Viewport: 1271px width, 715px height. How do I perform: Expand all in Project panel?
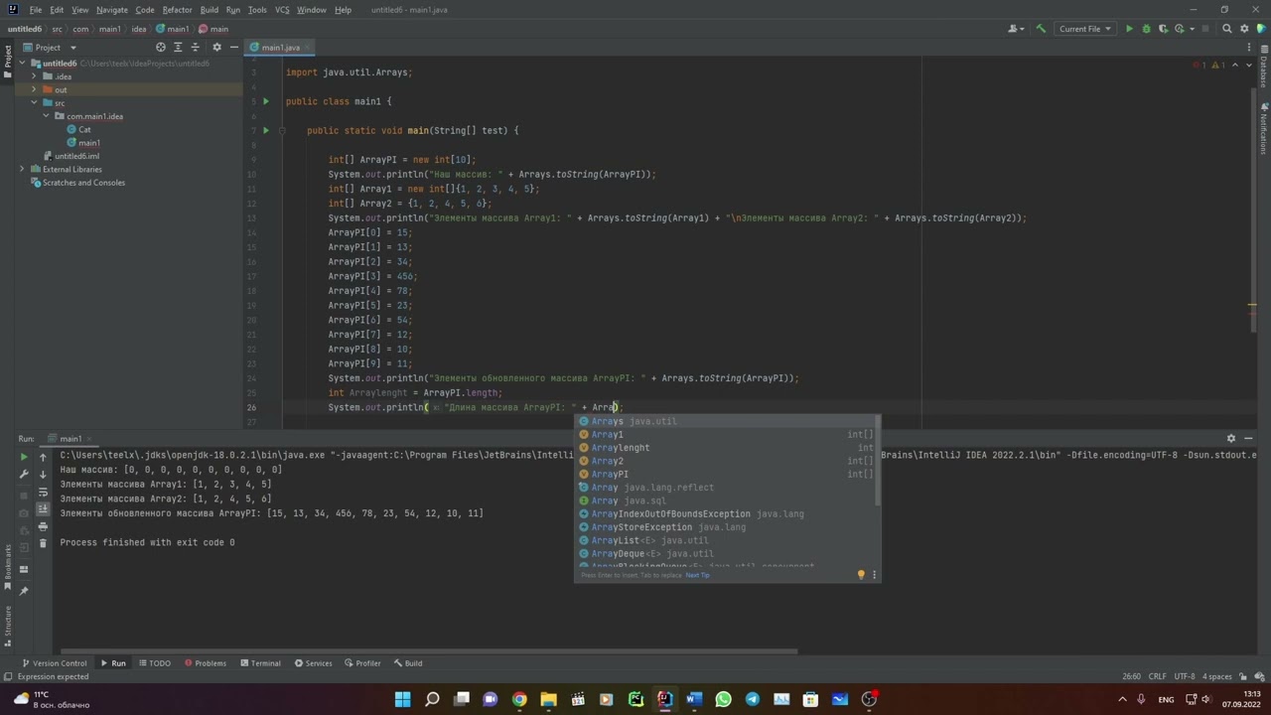point(179,47)
